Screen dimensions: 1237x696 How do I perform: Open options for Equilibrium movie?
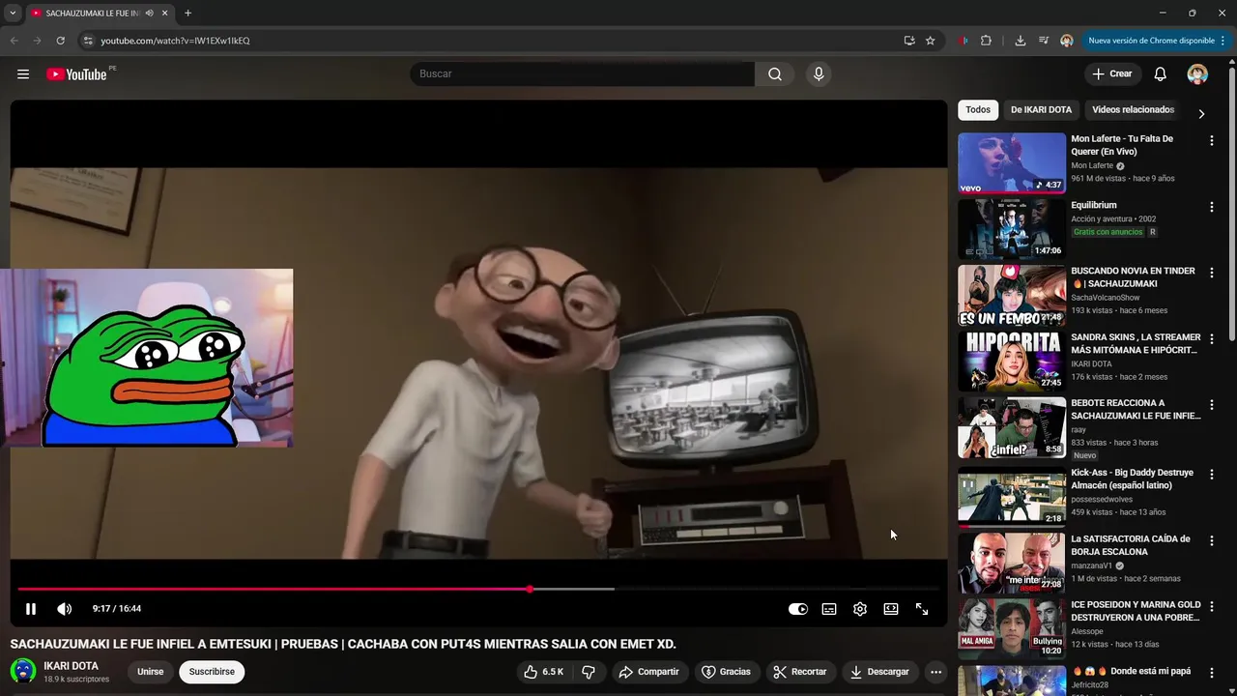[x=1211, y=207]
